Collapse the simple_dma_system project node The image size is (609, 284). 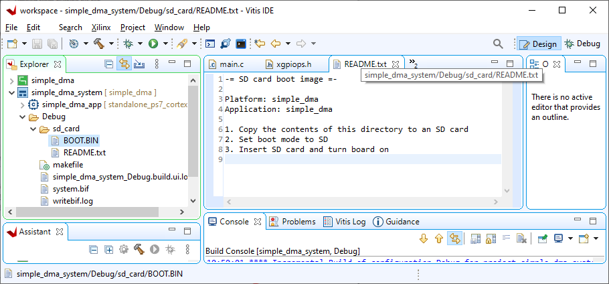(11, 93)
